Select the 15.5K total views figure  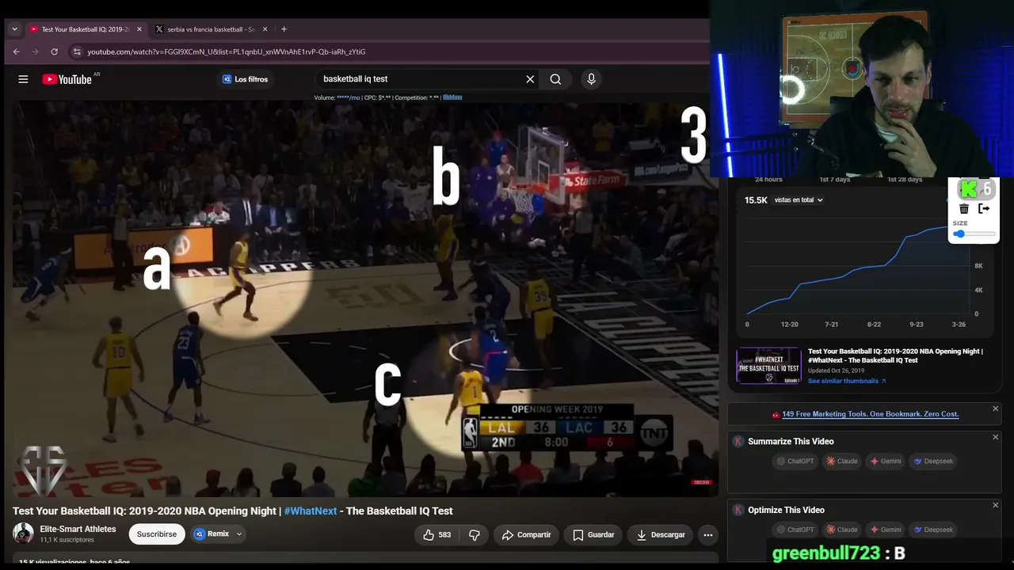[756, 200]
